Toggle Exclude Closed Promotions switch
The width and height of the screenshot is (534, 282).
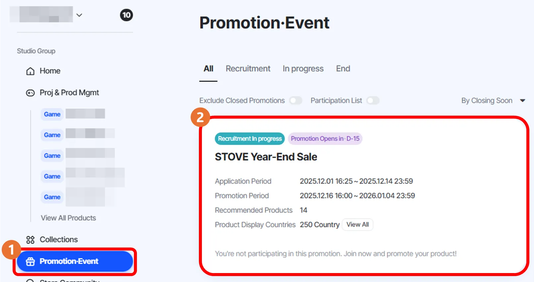295,100
